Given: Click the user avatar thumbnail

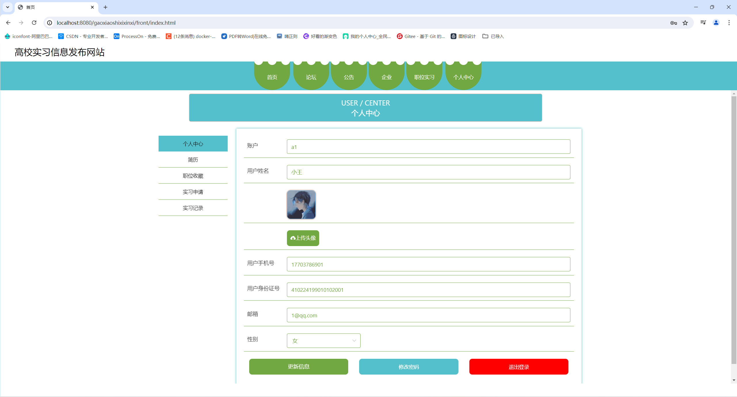Looking at the screenshot, I should pos(301,205).
